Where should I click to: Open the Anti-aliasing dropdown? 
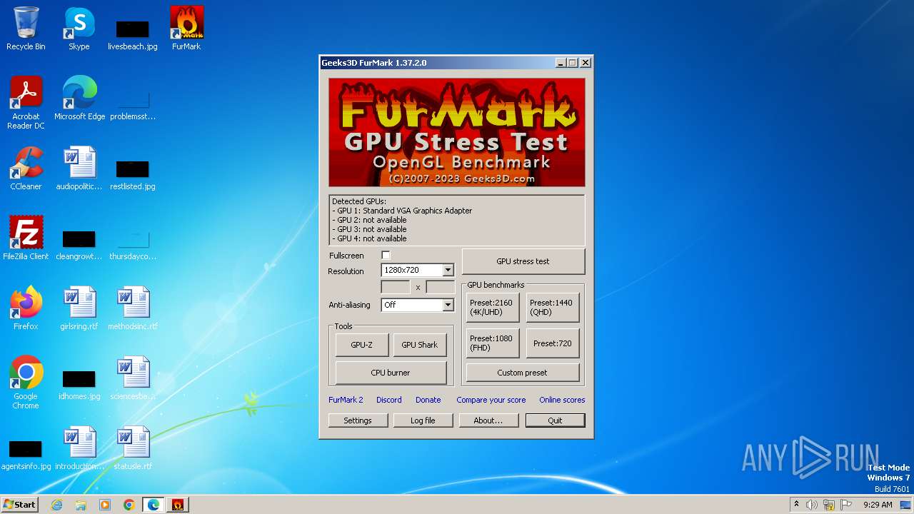click(x=418, y=305)
